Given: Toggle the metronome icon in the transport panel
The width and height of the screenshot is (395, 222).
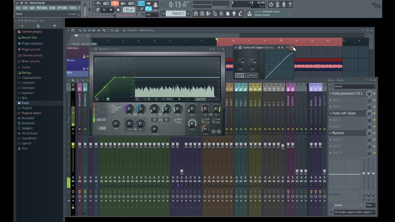Looking at the screenshot, I should coord(98,3).
